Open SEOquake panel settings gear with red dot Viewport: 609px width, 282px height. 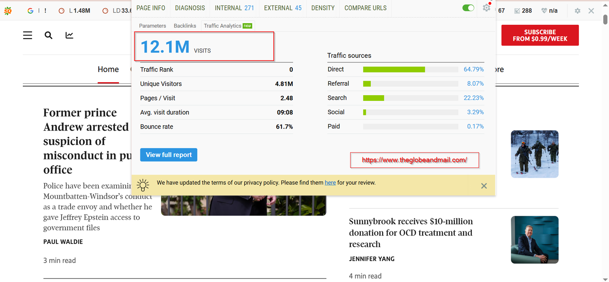click(486, 8)
